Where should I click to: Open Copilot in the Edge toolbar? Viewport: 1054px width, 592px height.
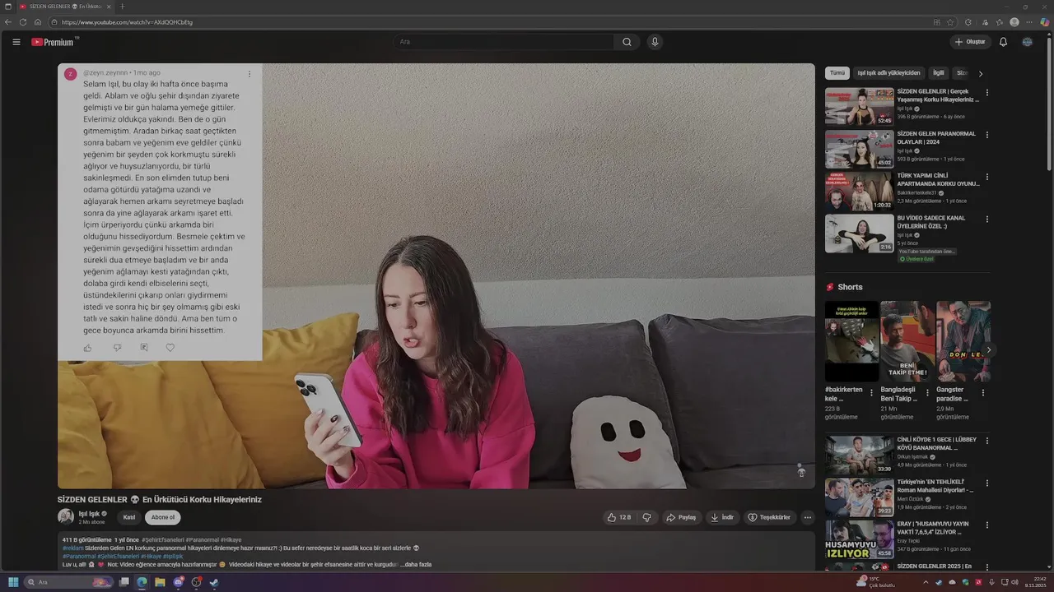pos(1044,22)
